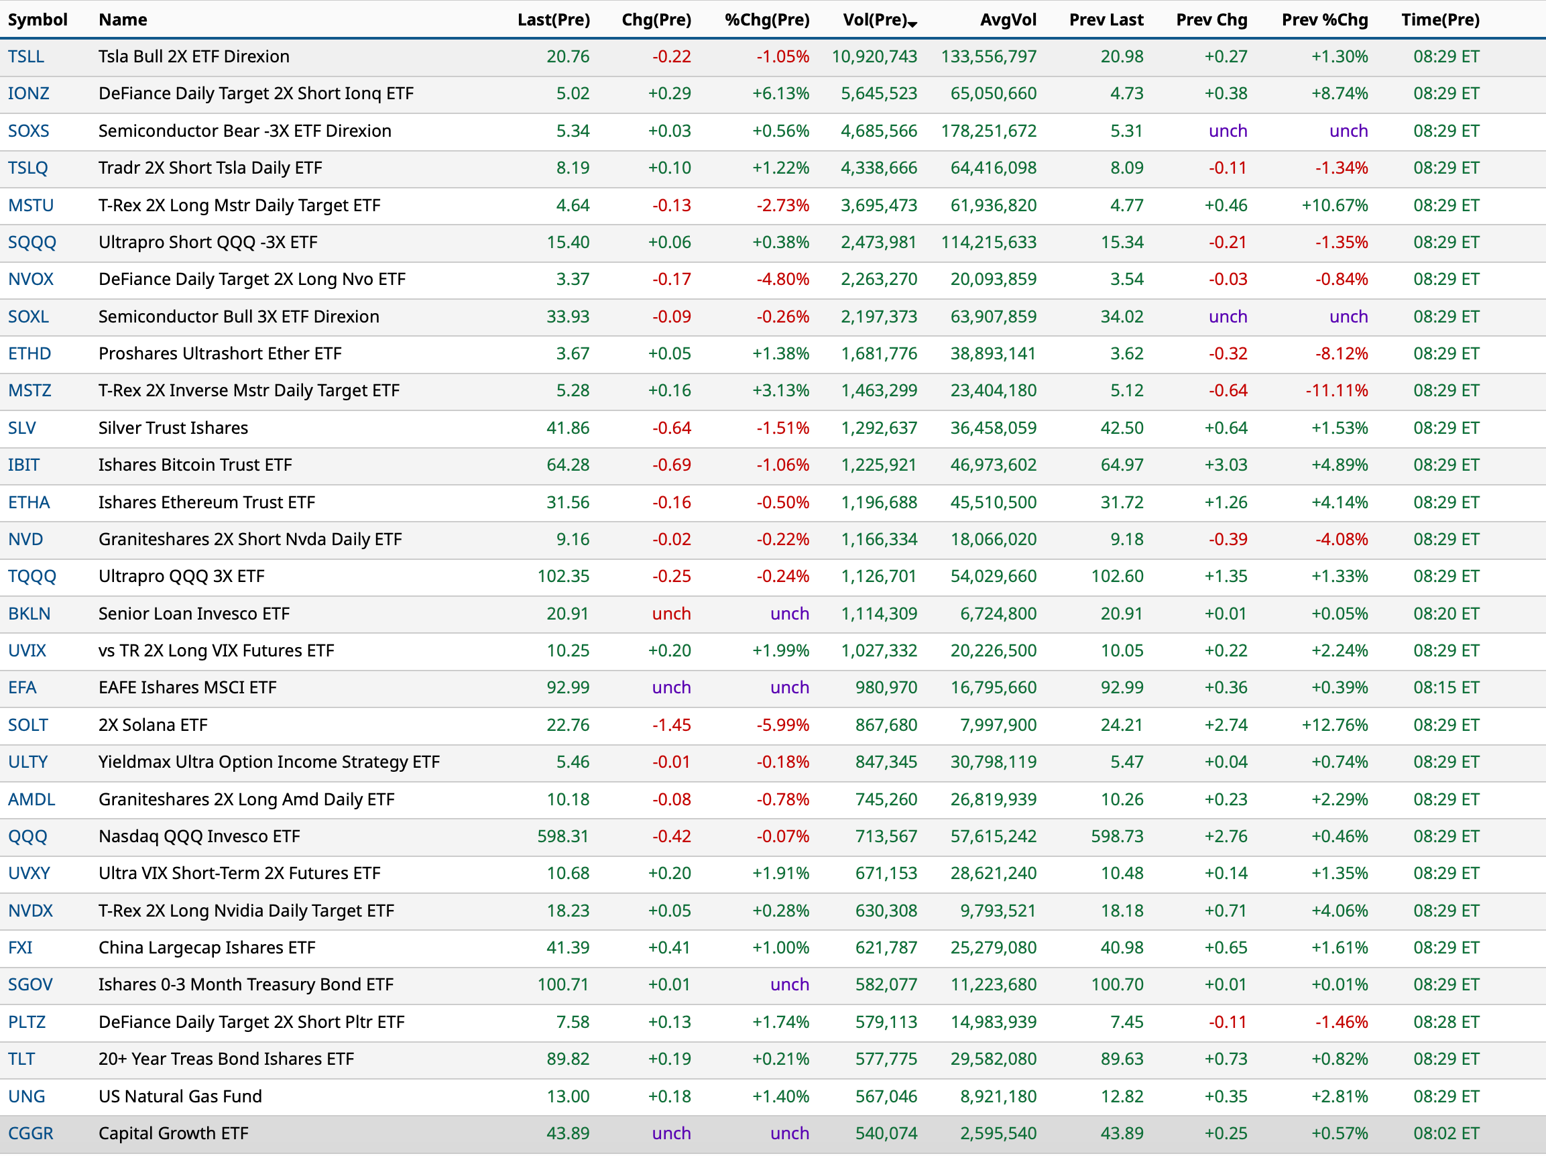
Task: Select the highlighted CGGR row symbol
Action: (31, 1133)
